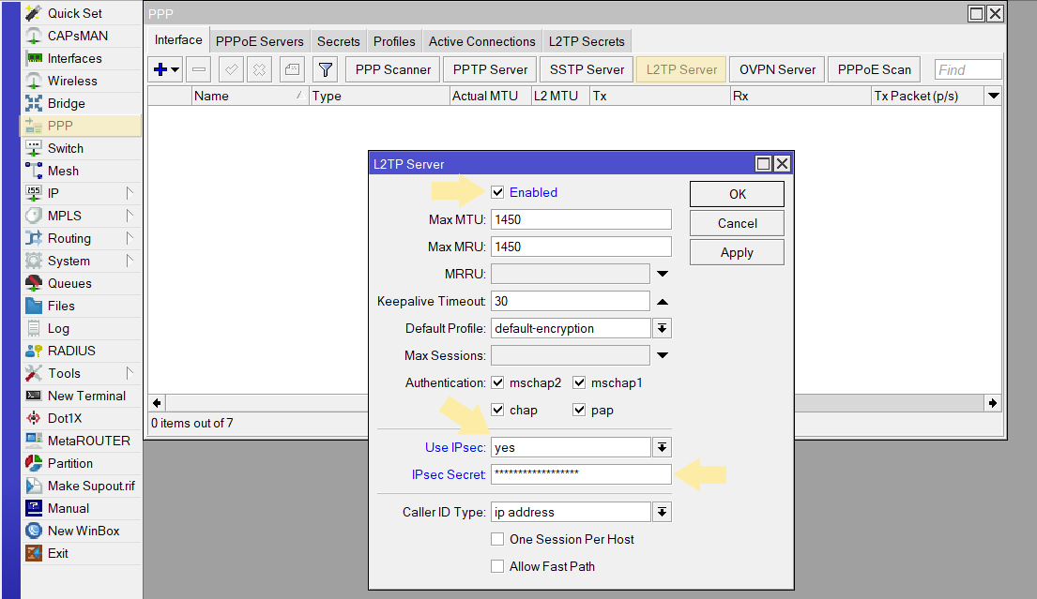Open Wireless from the sidebar
The height and width of the screenshot is (599, 1037).
[72, 81]
